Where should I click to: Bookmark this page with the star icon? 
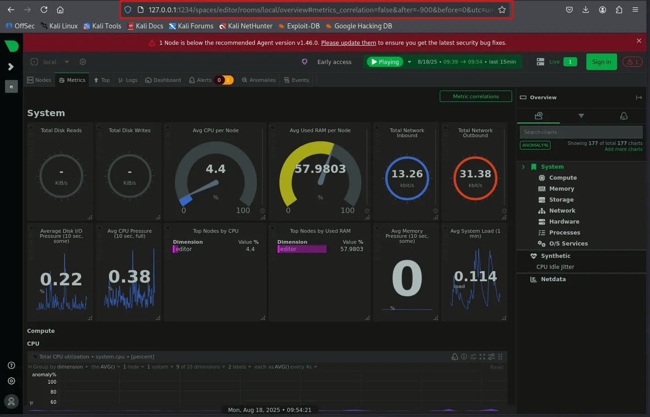click(502, 10)
